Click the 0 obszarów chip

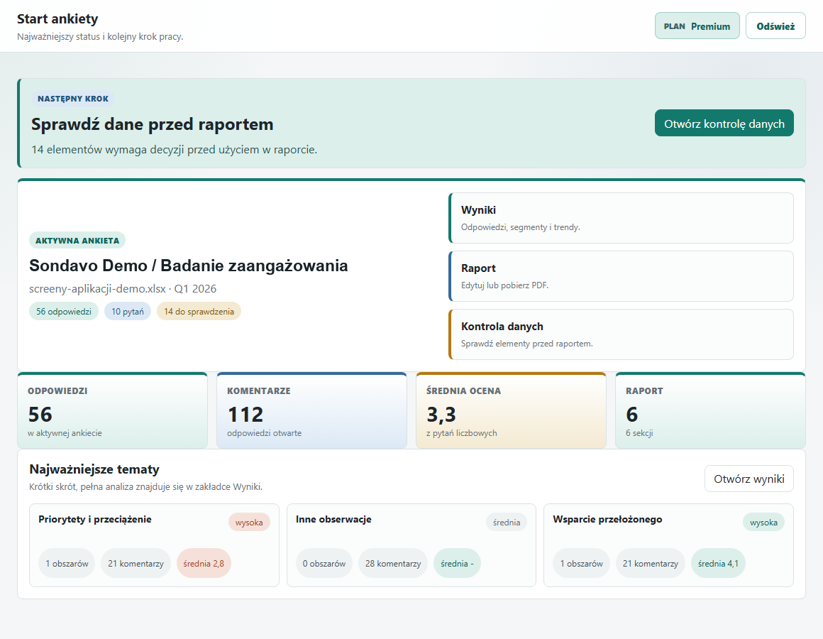click(x=324, y=564)
